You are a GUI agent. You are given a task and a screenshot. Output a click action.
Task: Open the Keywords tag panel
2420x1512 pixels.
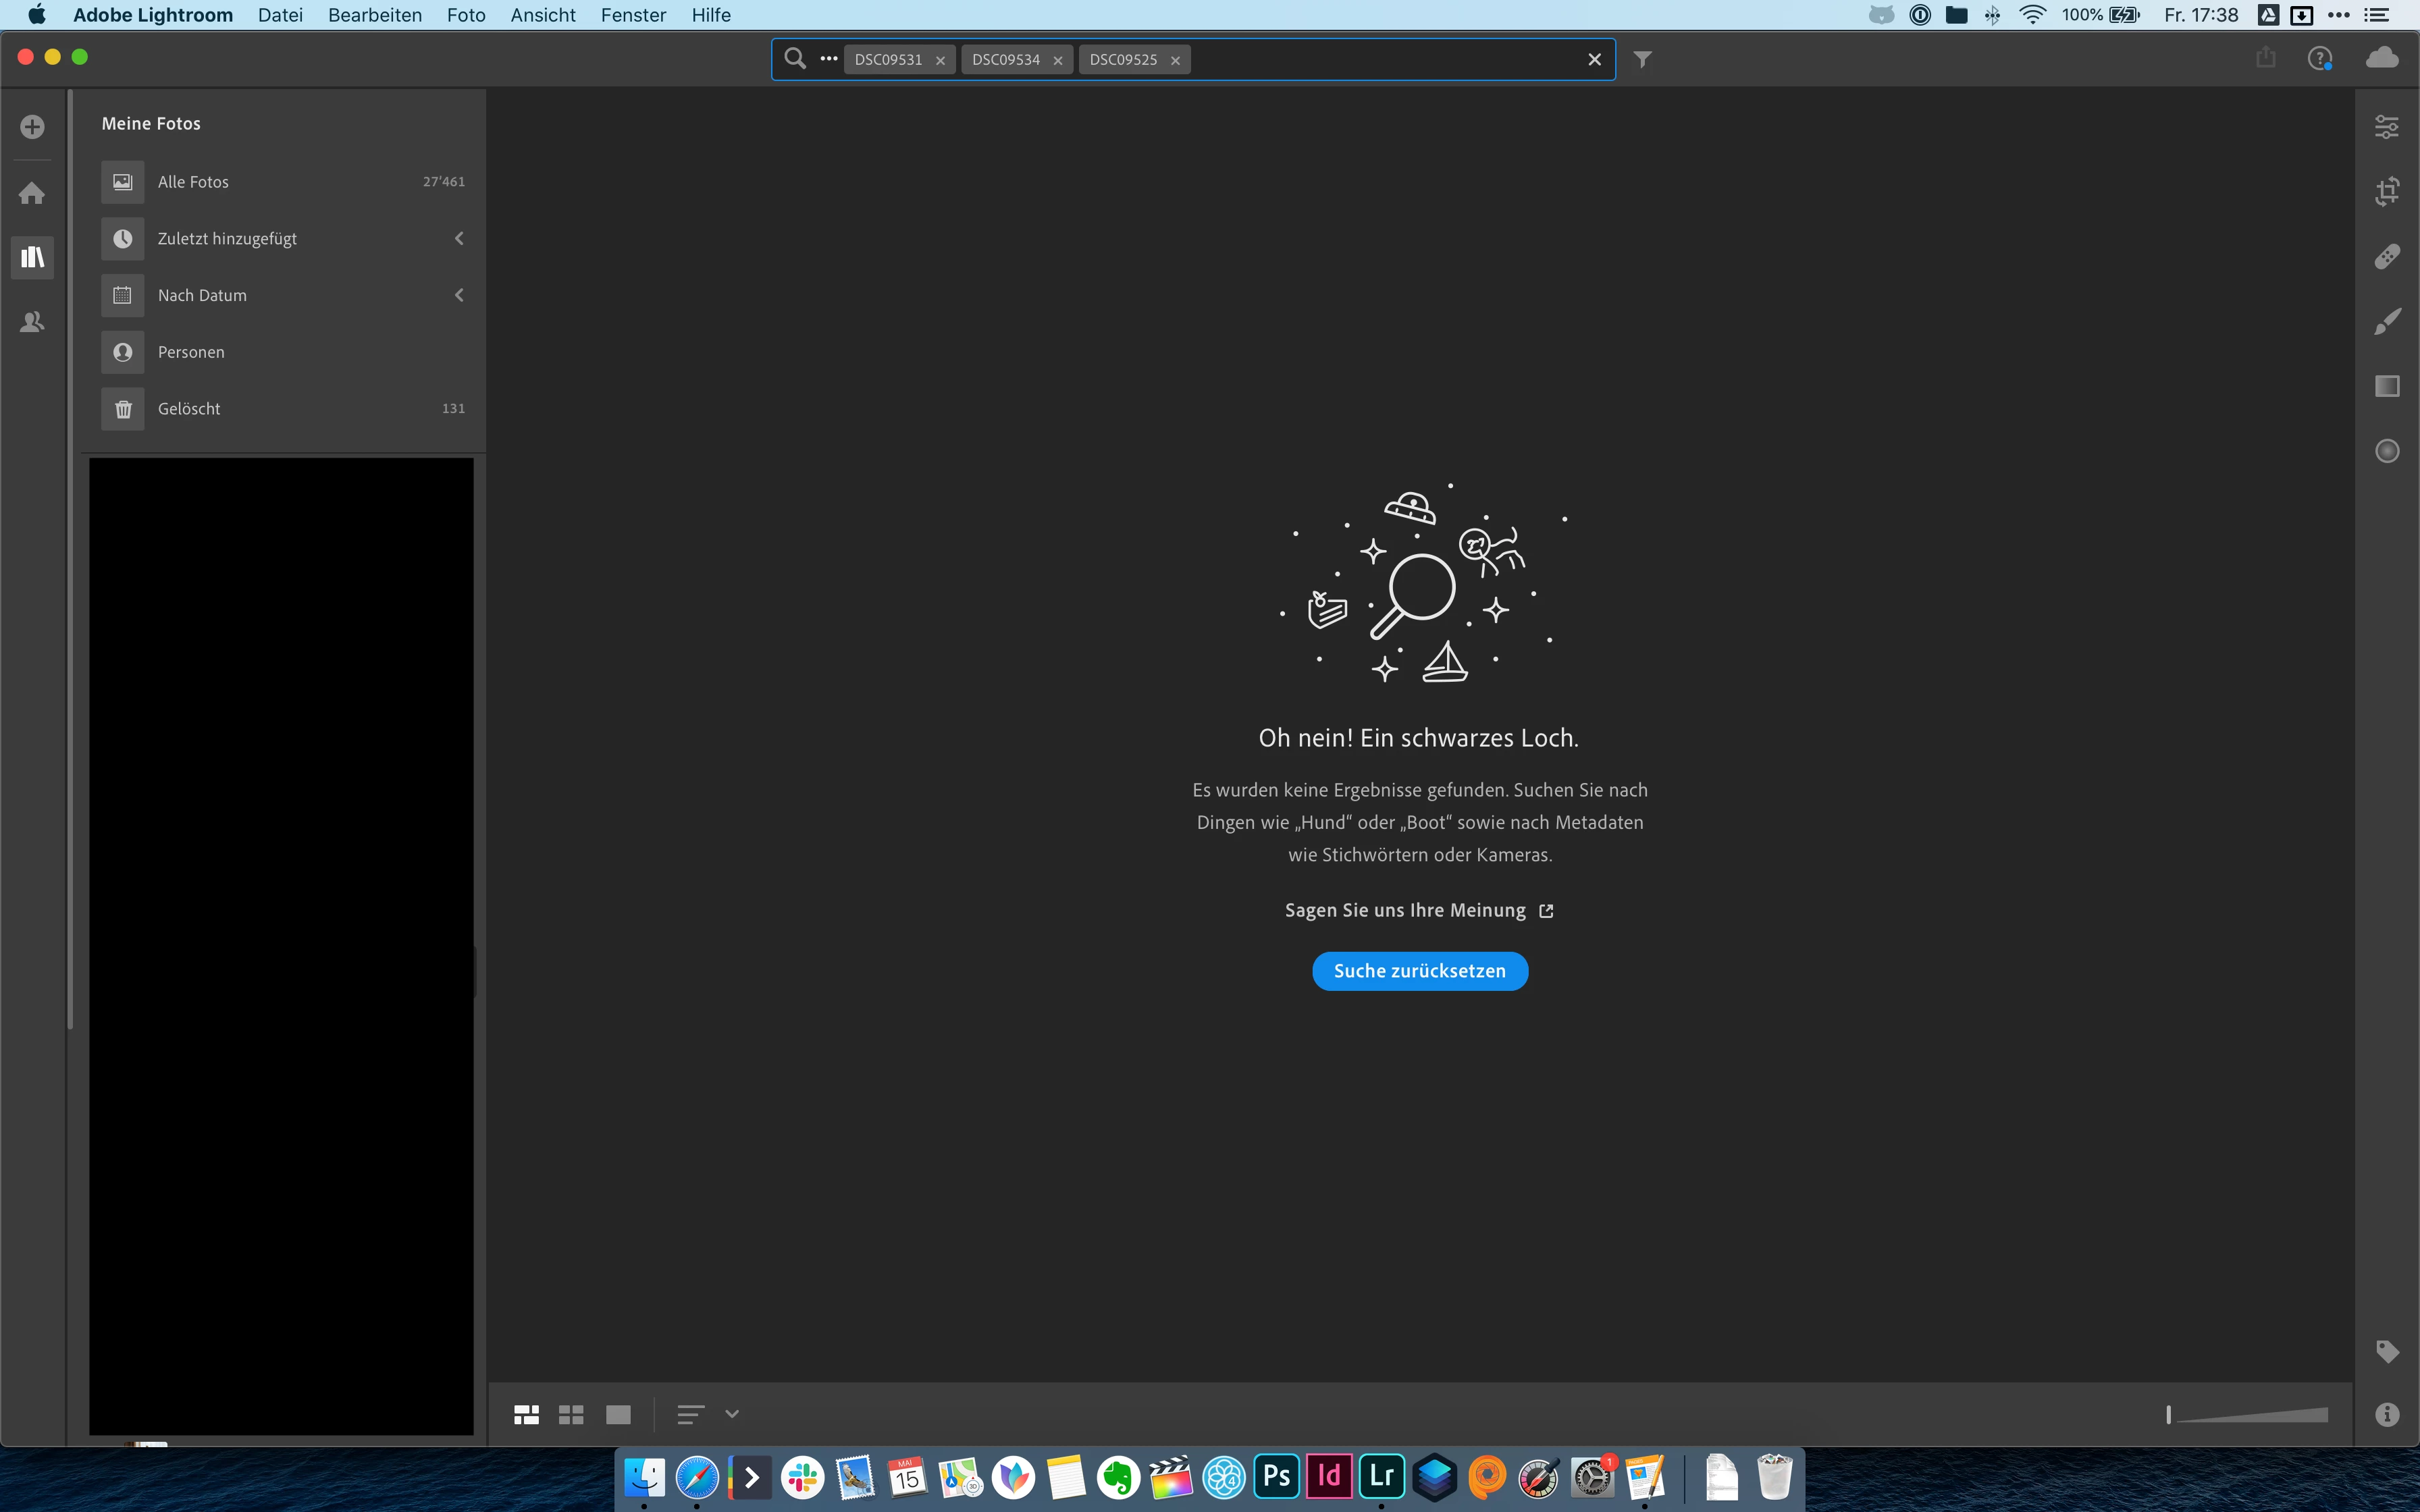point(2387,1352)
